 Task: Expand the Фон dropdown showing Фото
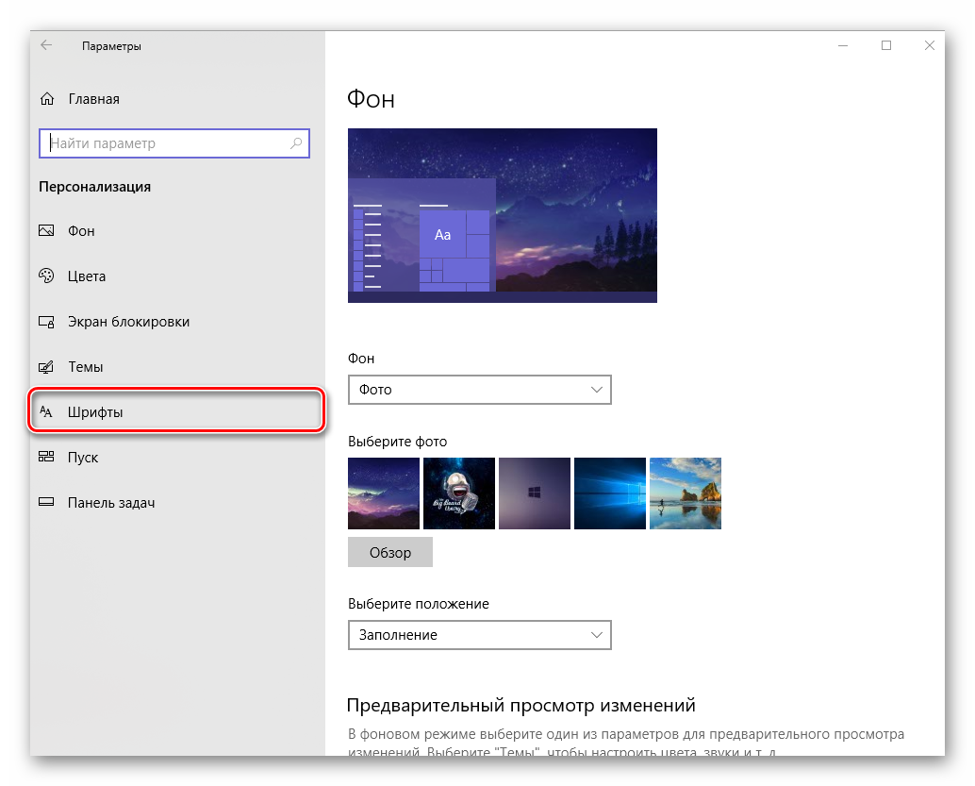pos(479,390)
